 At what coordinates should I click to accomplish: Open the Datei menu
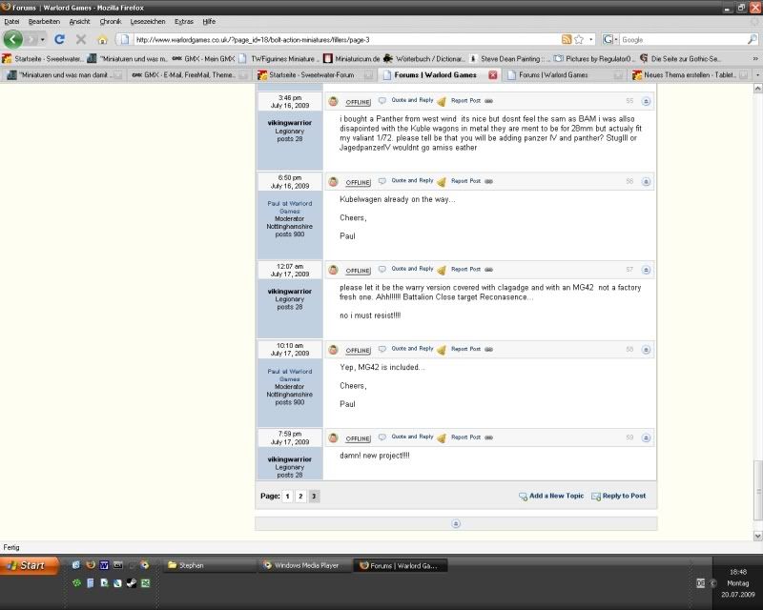pos(11,21)
